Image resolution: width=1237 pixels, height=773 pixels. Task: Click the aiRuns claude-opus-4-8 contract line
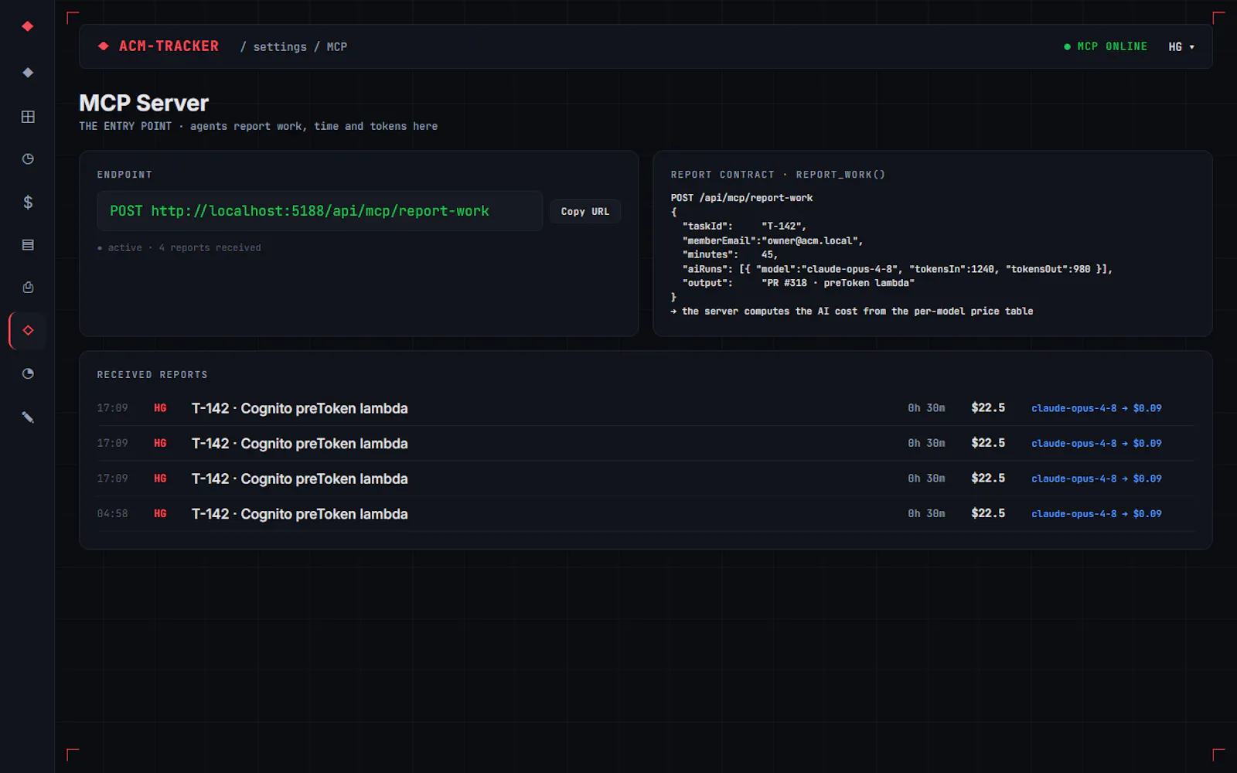[897, 269]
